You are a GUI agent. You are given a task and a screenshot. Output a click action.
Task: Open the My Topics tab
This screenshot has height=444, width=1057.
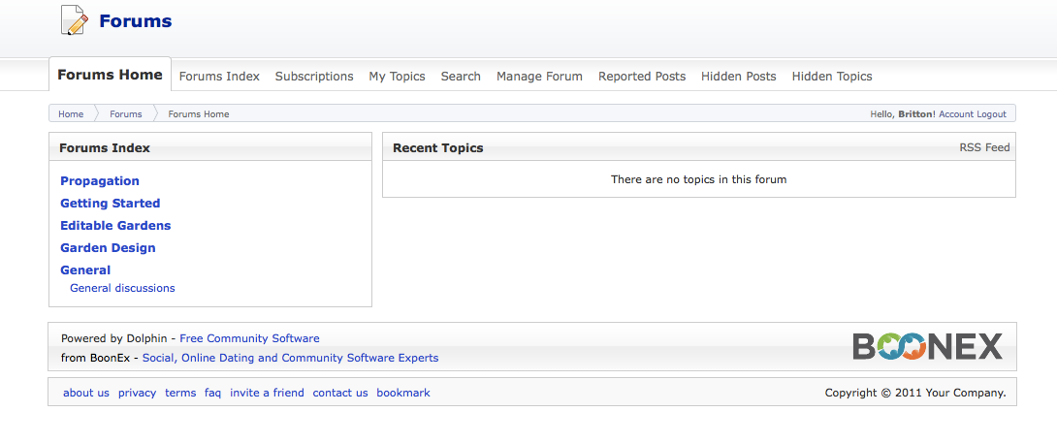[397, 77]
